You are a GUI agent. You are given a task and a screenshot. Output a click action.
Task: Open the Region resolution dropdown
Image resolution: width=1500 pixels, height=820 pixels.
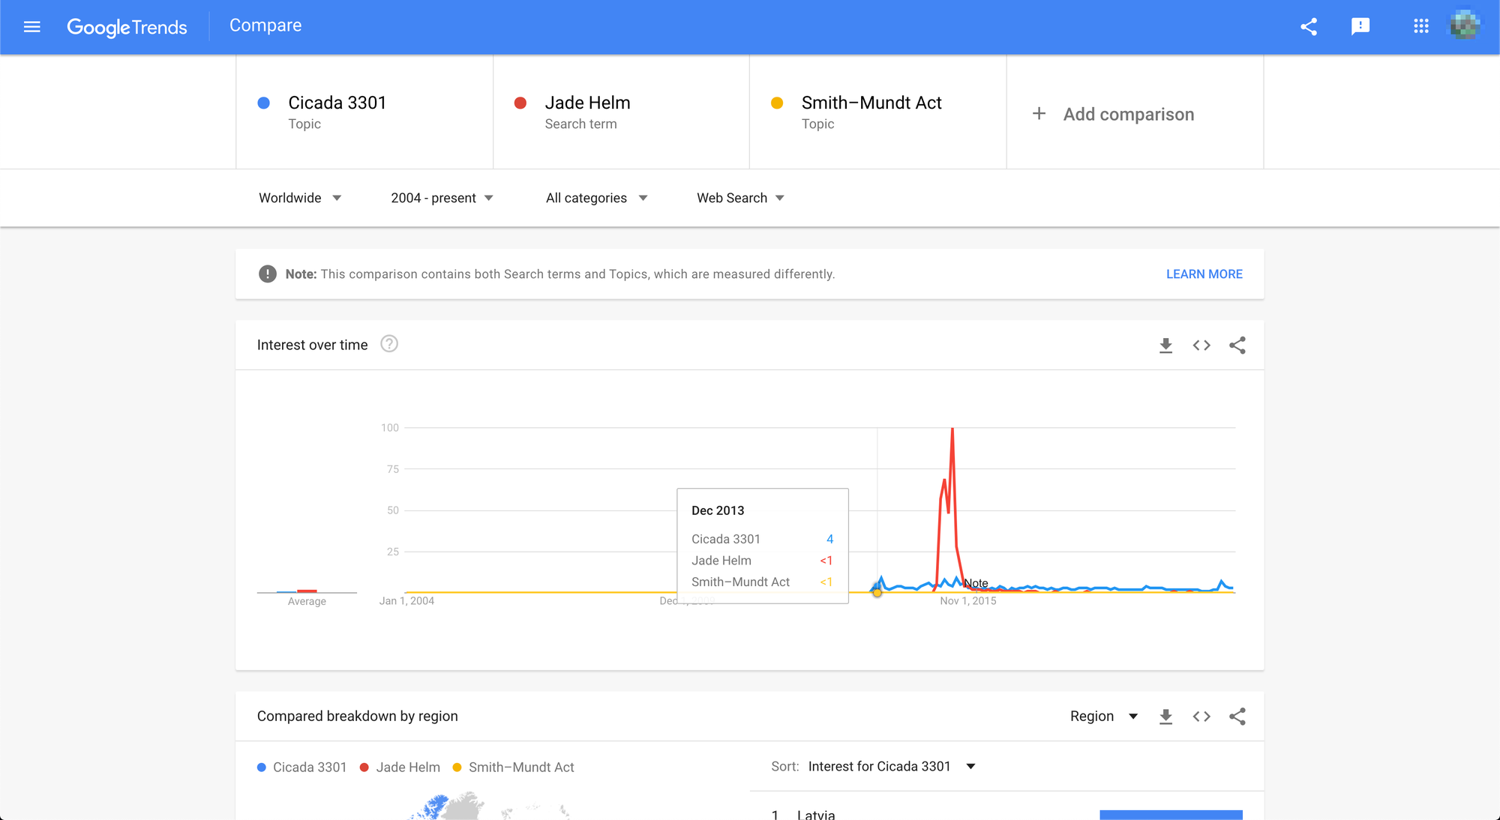[1104, 717]
